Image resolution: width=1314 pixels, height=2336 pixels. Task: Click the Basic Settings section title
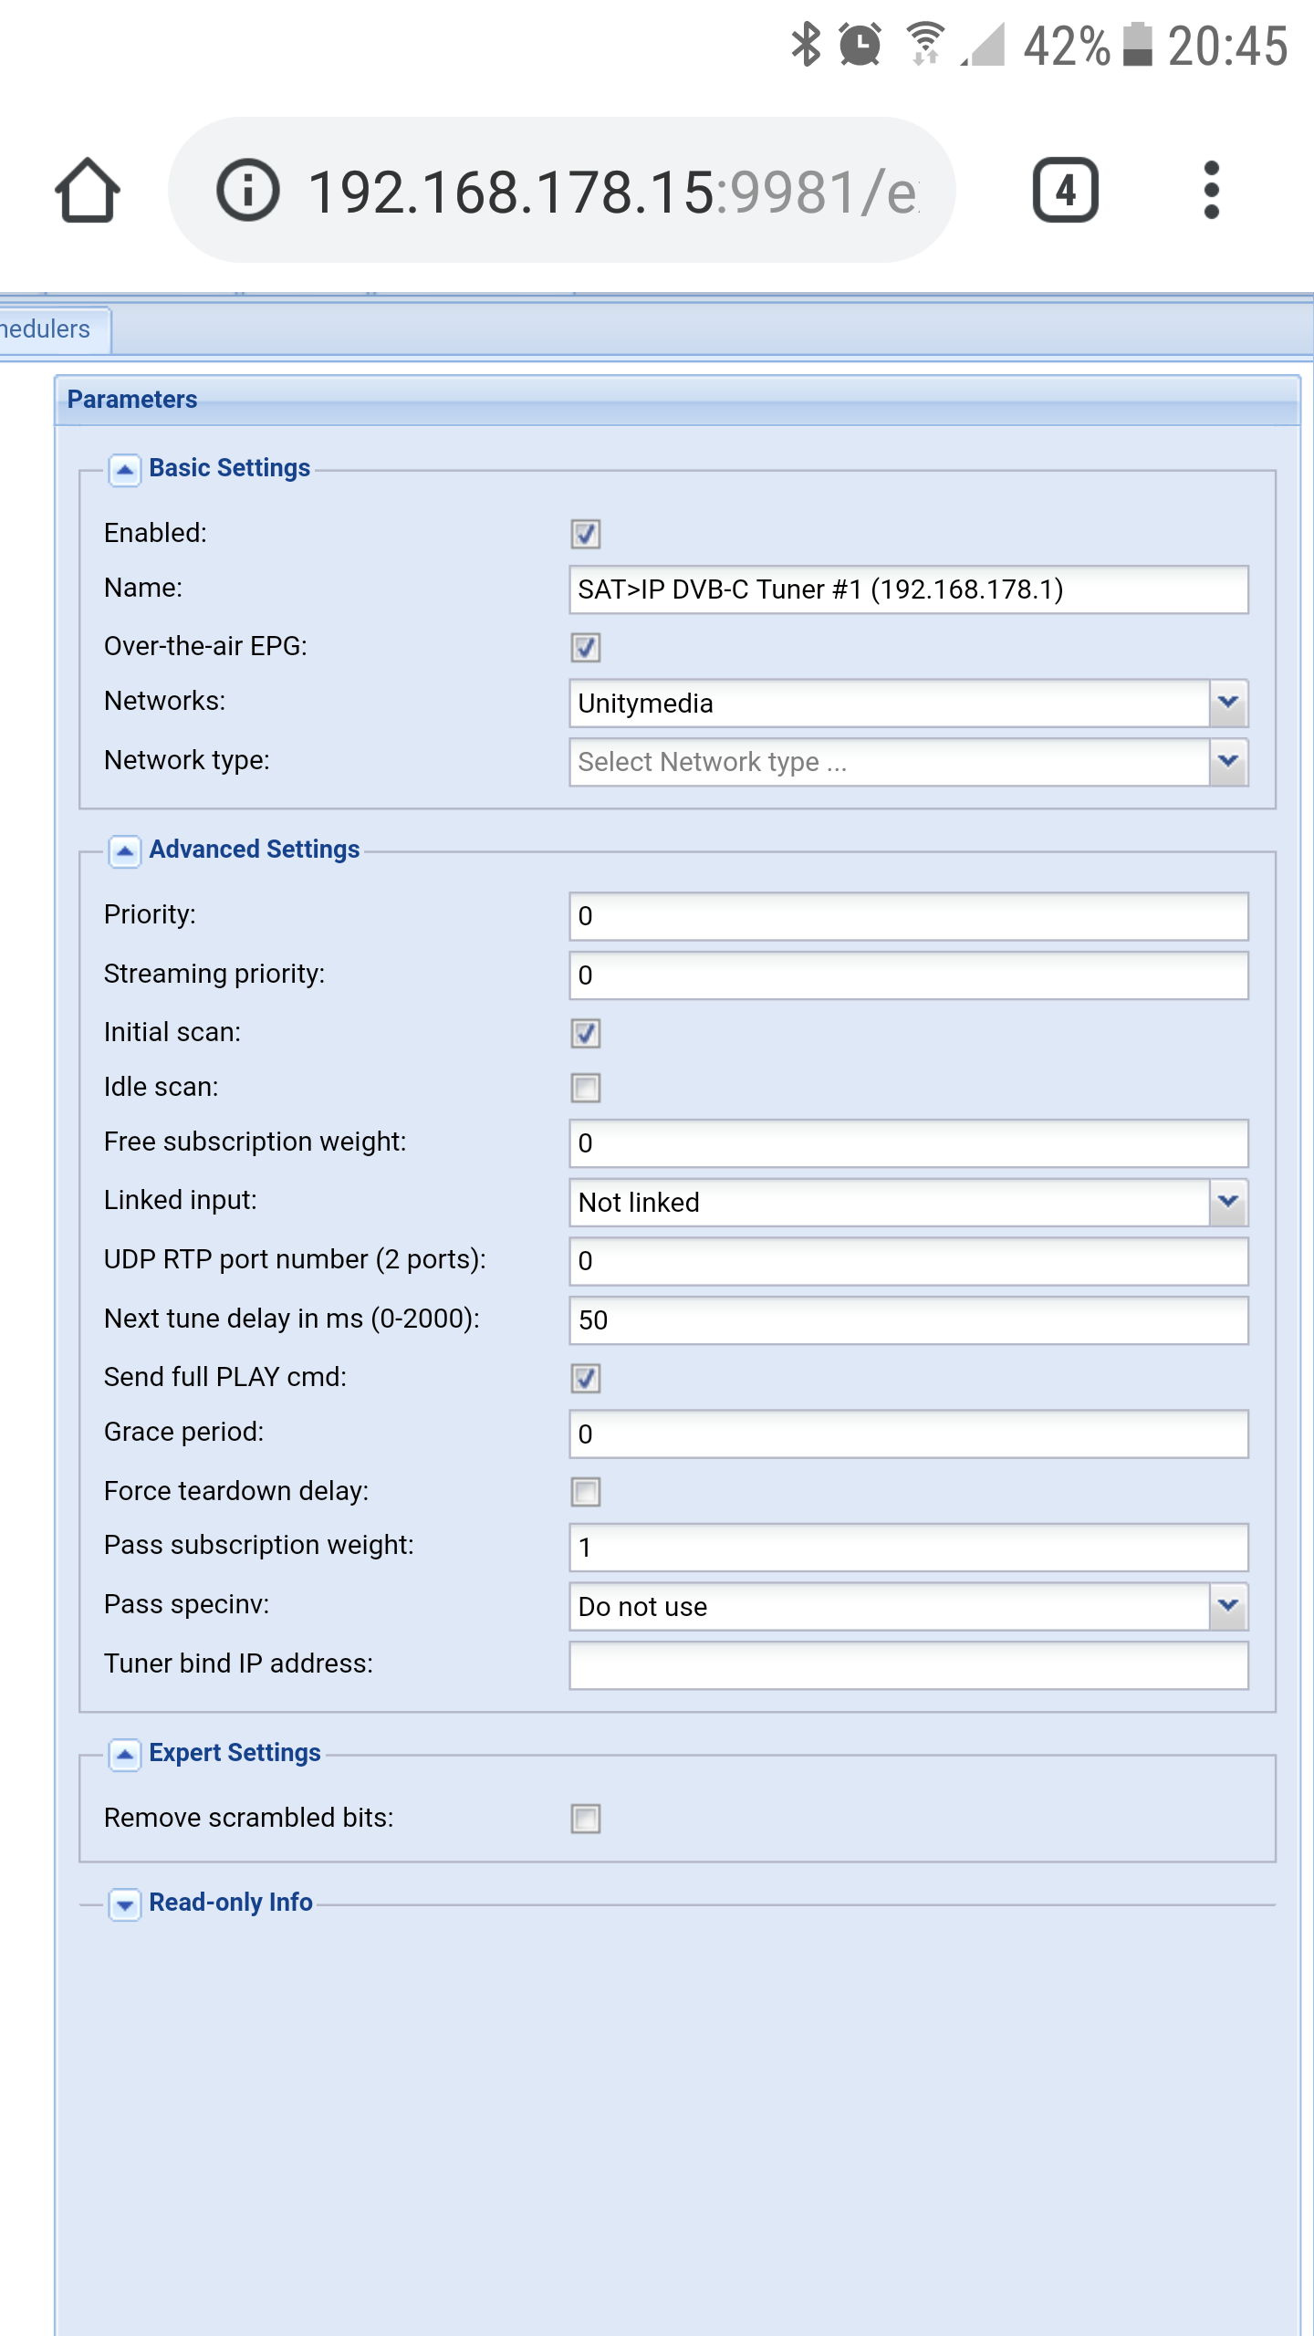(x=230, y=468)
